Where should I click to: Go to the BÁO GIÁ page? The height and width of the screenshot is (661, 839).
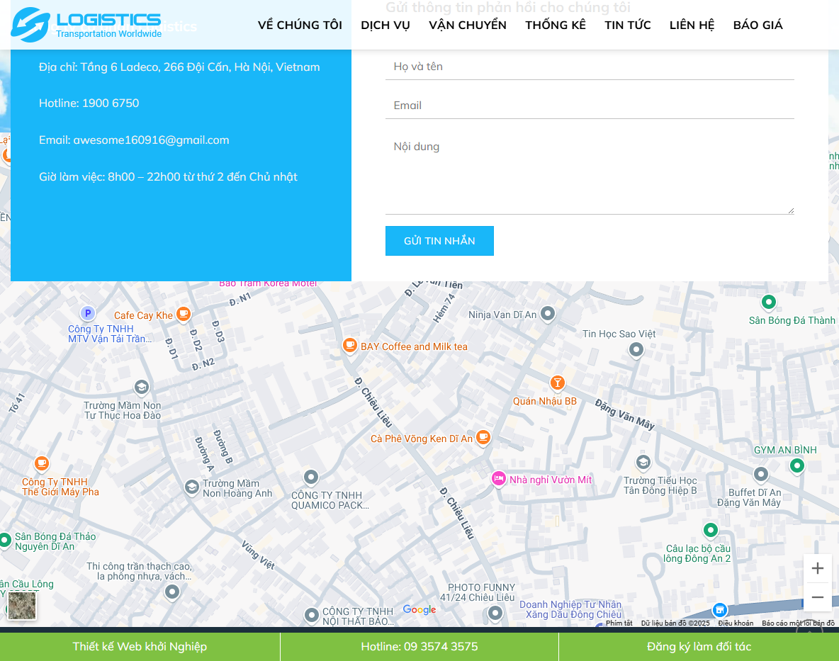(758, 26)
